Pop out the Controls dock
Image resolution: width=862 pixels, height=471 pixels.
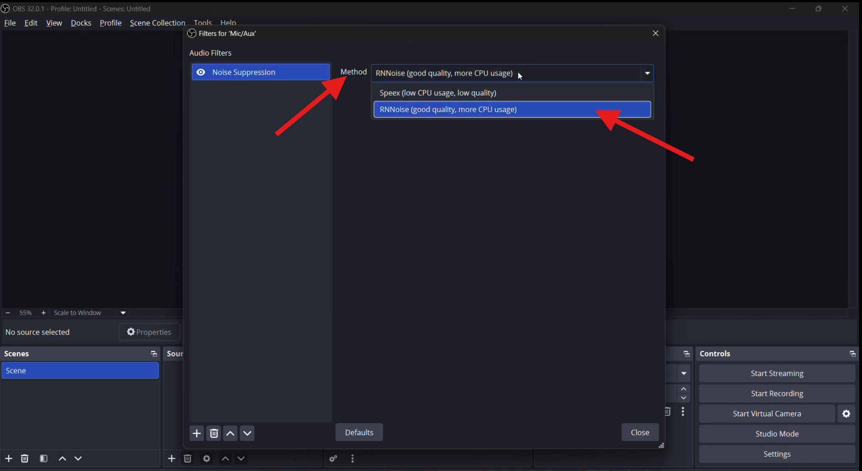pos(853,353)
